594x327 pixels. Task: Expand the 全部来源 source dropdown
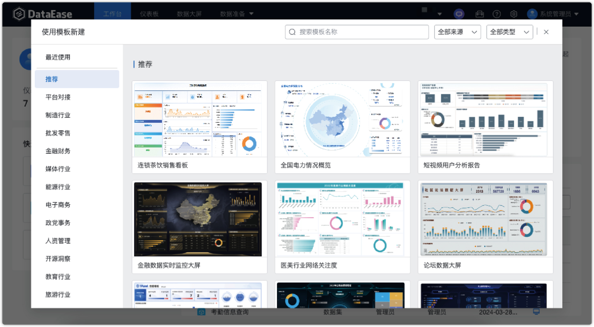457,32
